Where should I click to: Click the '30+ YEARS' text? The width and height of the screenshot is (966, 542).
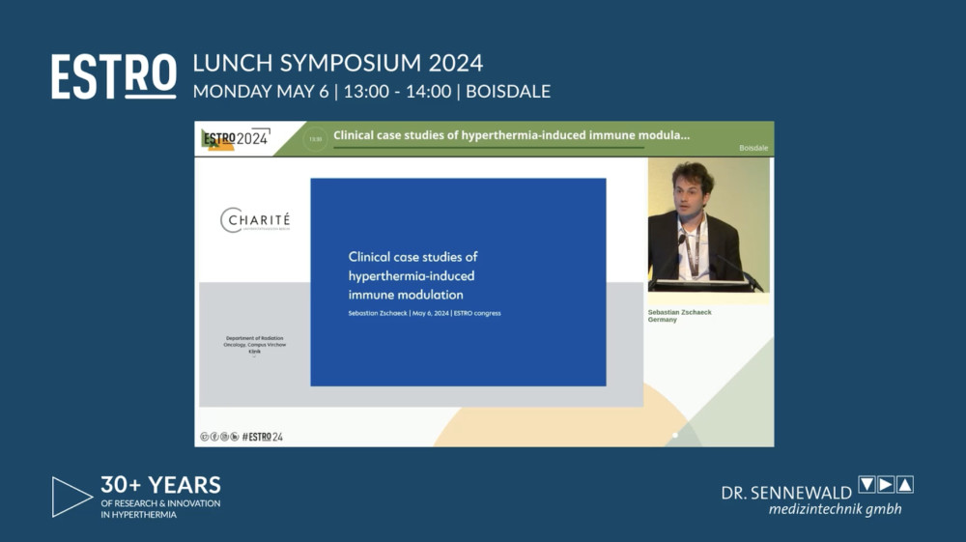coord(160,485)
